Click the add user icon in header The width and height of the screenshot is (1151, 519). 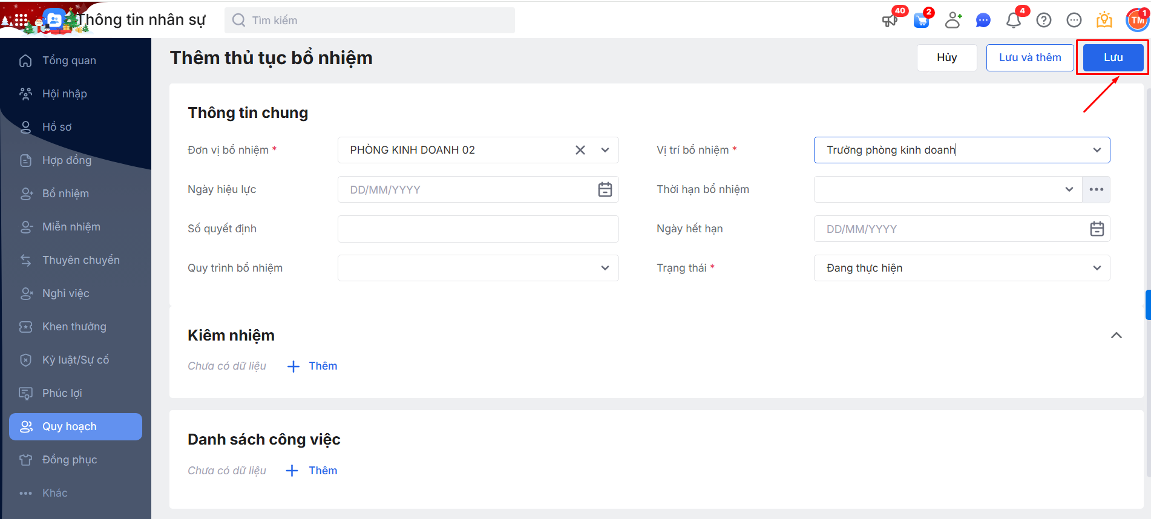point(953,21)
